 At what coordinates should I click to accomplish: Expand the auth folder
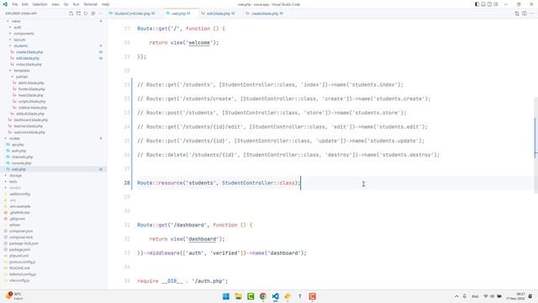click(x=18, y=28)
